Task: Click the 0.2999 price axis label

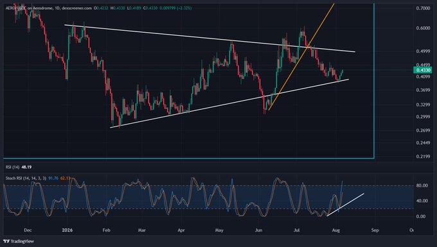Action: pyautogui.click(x=423, y=117)
